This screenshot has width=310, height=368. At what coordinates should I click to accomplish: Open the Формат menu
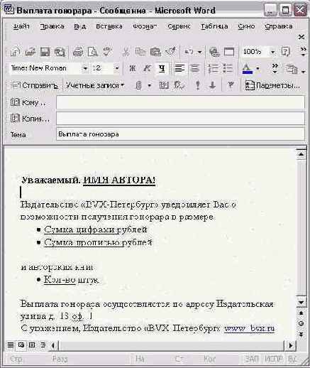coord(145,26)
